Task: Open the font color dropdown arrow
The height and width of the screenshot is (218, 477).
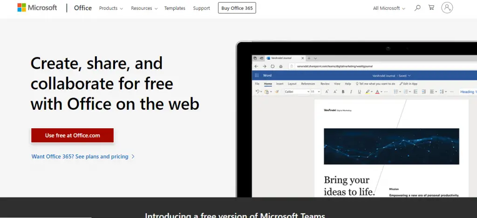Action: point(382,92)
